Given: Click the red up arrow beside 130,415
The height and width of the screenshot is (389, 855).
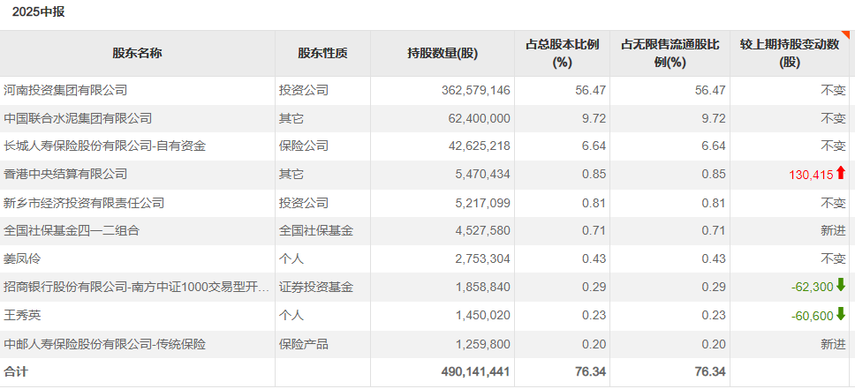Looking at the screenshot, I should pos(840,173).
